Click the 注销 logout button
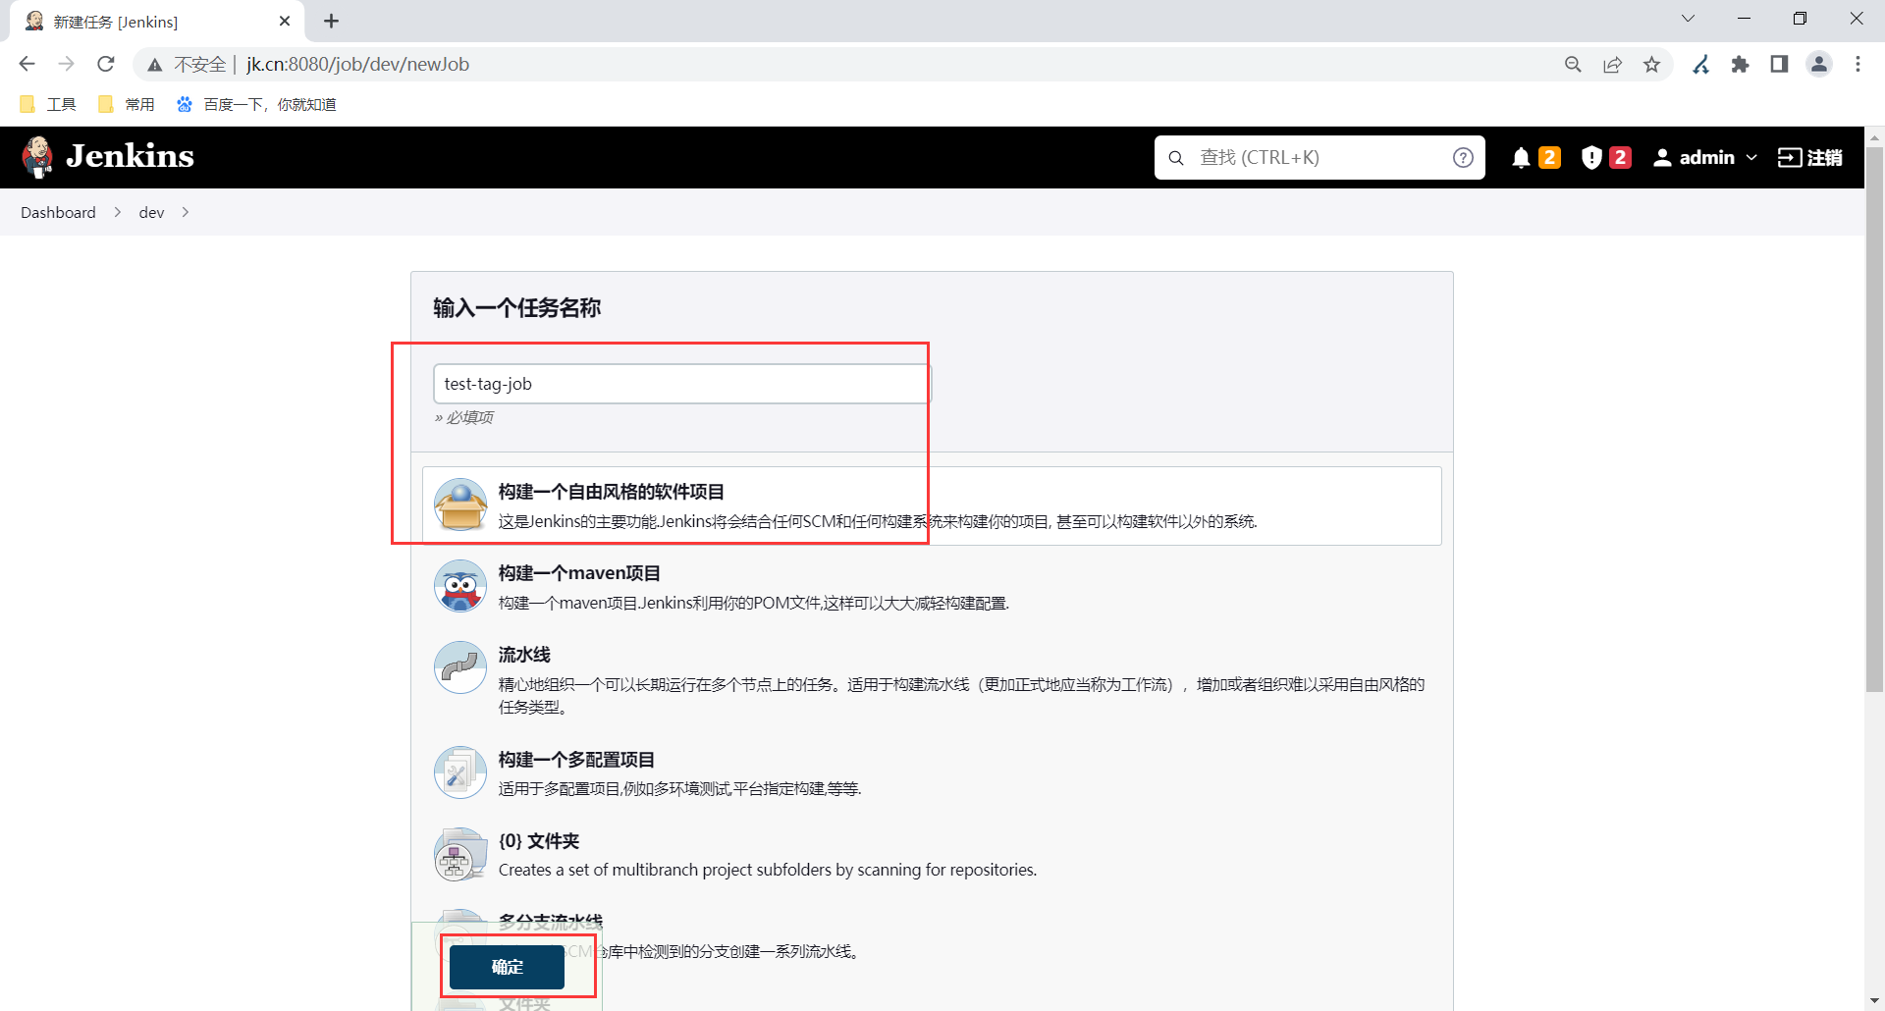This screenshot has height=1011, width=1885. click(x=1809, y=157)
